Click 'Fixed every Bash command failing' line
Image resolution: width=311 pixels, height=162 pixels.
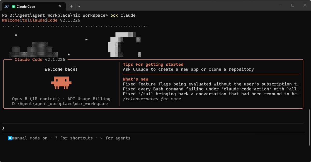point(211,89)
